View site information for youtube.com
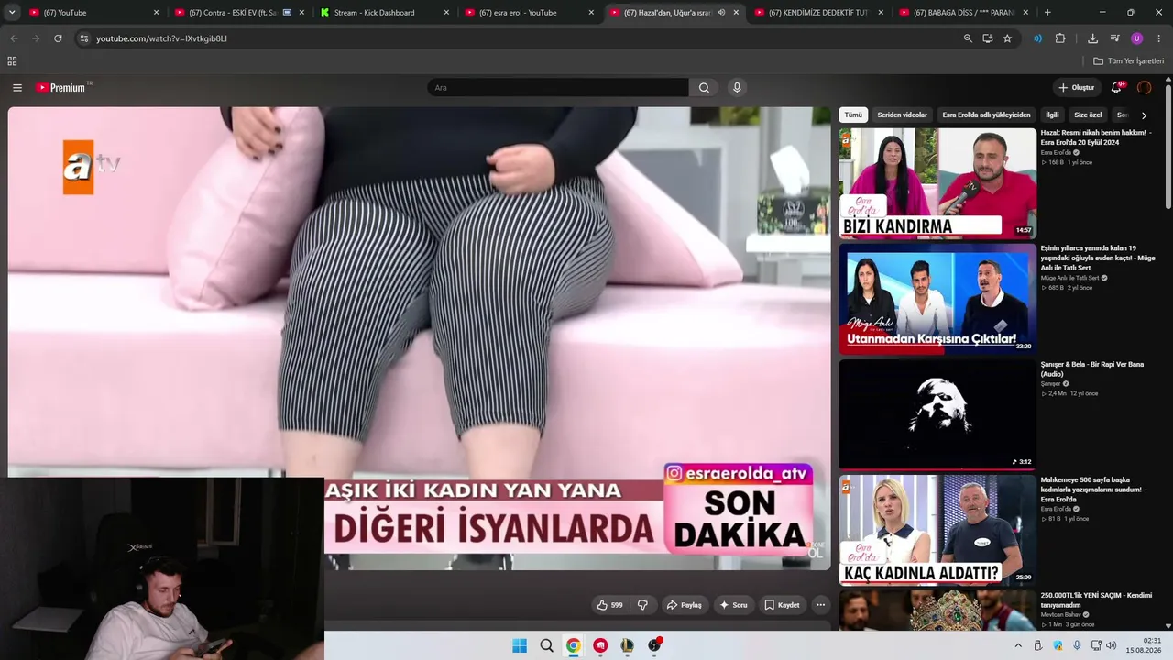 84,38
